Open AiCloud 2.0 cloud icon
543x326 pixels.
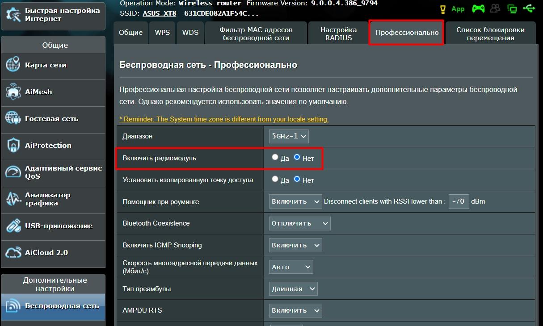point(13,252)
